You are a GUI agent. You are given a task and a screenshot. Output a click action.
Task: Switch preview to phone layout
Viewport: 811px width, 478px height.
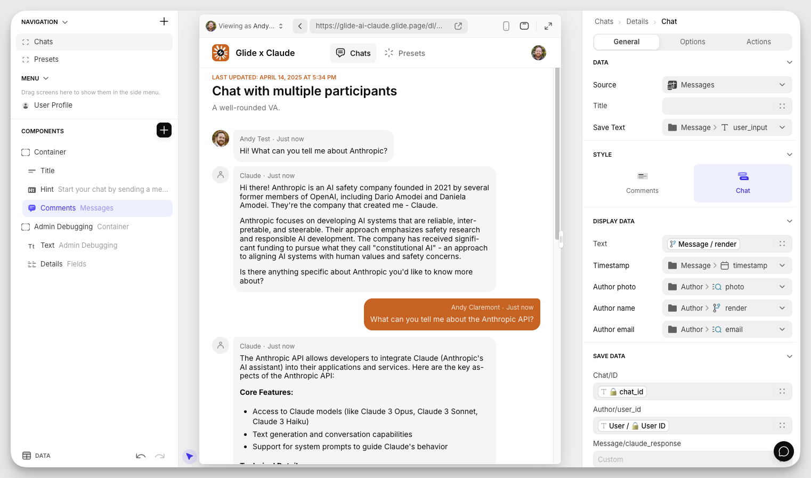[x=506, y=26]
